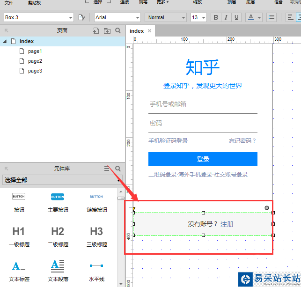Click the bullet list icon
The height and width of the screenshot is (287, 301).
[x=272, y=17]
